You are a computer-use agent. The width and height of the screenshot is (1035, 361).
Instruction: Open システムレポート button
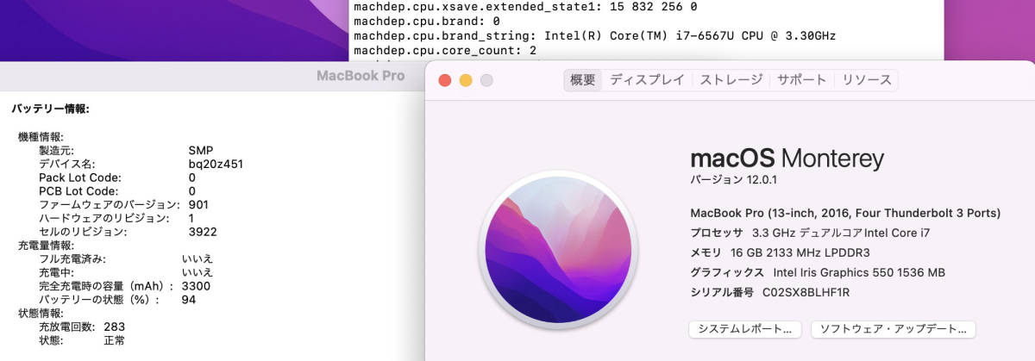(x=745, y=329)
